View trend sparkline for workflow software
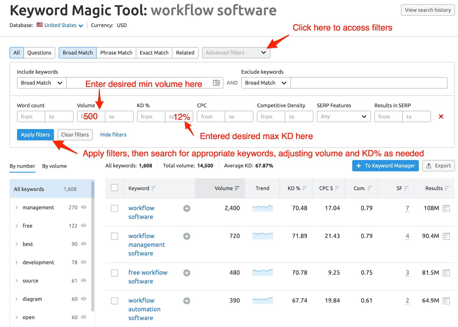 pyautogui.click(x=262, y=208)
